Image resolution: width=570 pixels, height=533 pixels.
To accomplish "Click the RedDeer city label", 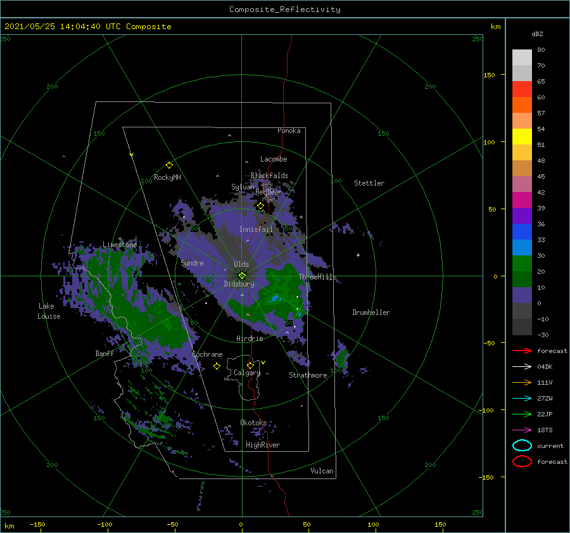I will (x=269, y=192).
